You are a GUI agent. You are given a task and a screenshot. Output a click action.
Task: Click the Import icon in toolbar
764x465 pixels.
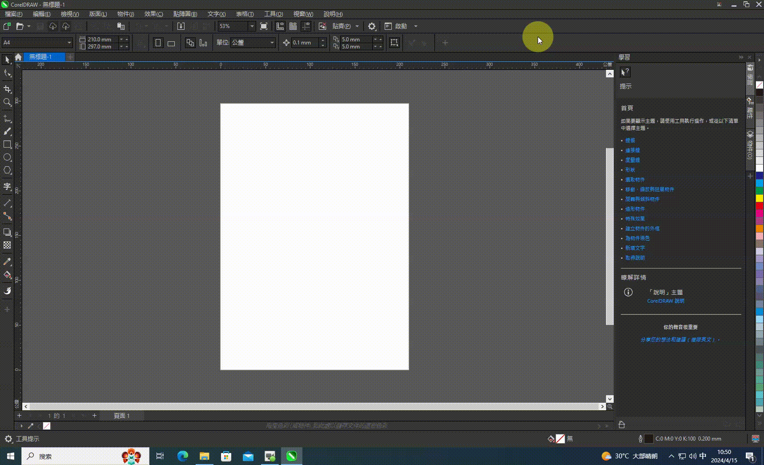(x=181, y=26)
